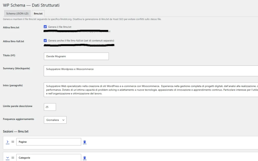Click the Limite parole descrizione label
The image size is (258, 161).
pos(18,106)
